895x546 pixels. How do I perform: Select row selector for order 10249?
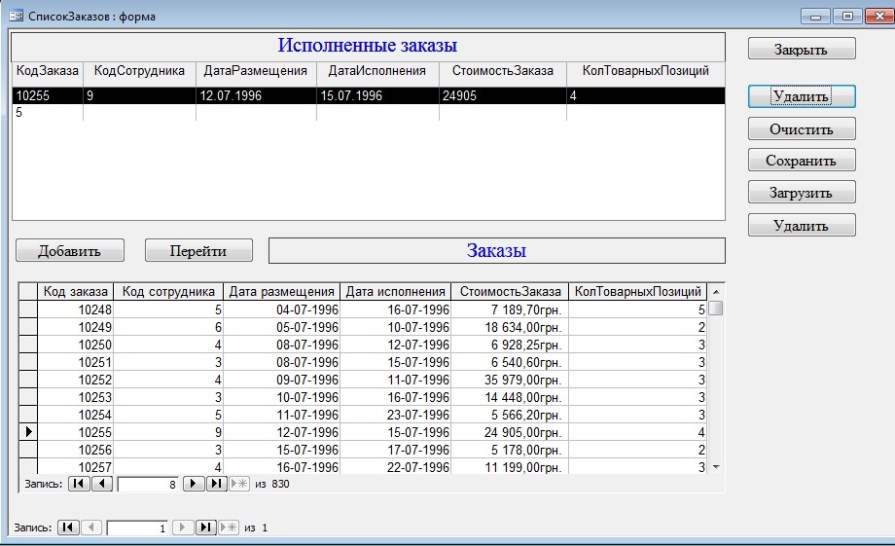coord(28,327)
